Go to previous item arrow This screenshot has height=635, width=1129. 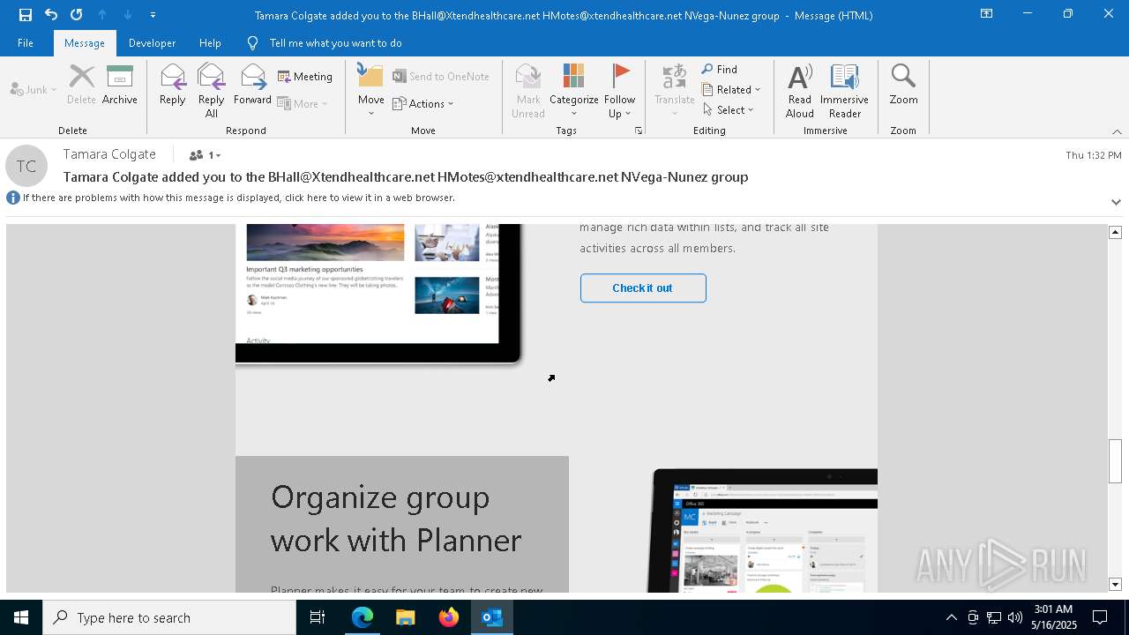point(102,14)
